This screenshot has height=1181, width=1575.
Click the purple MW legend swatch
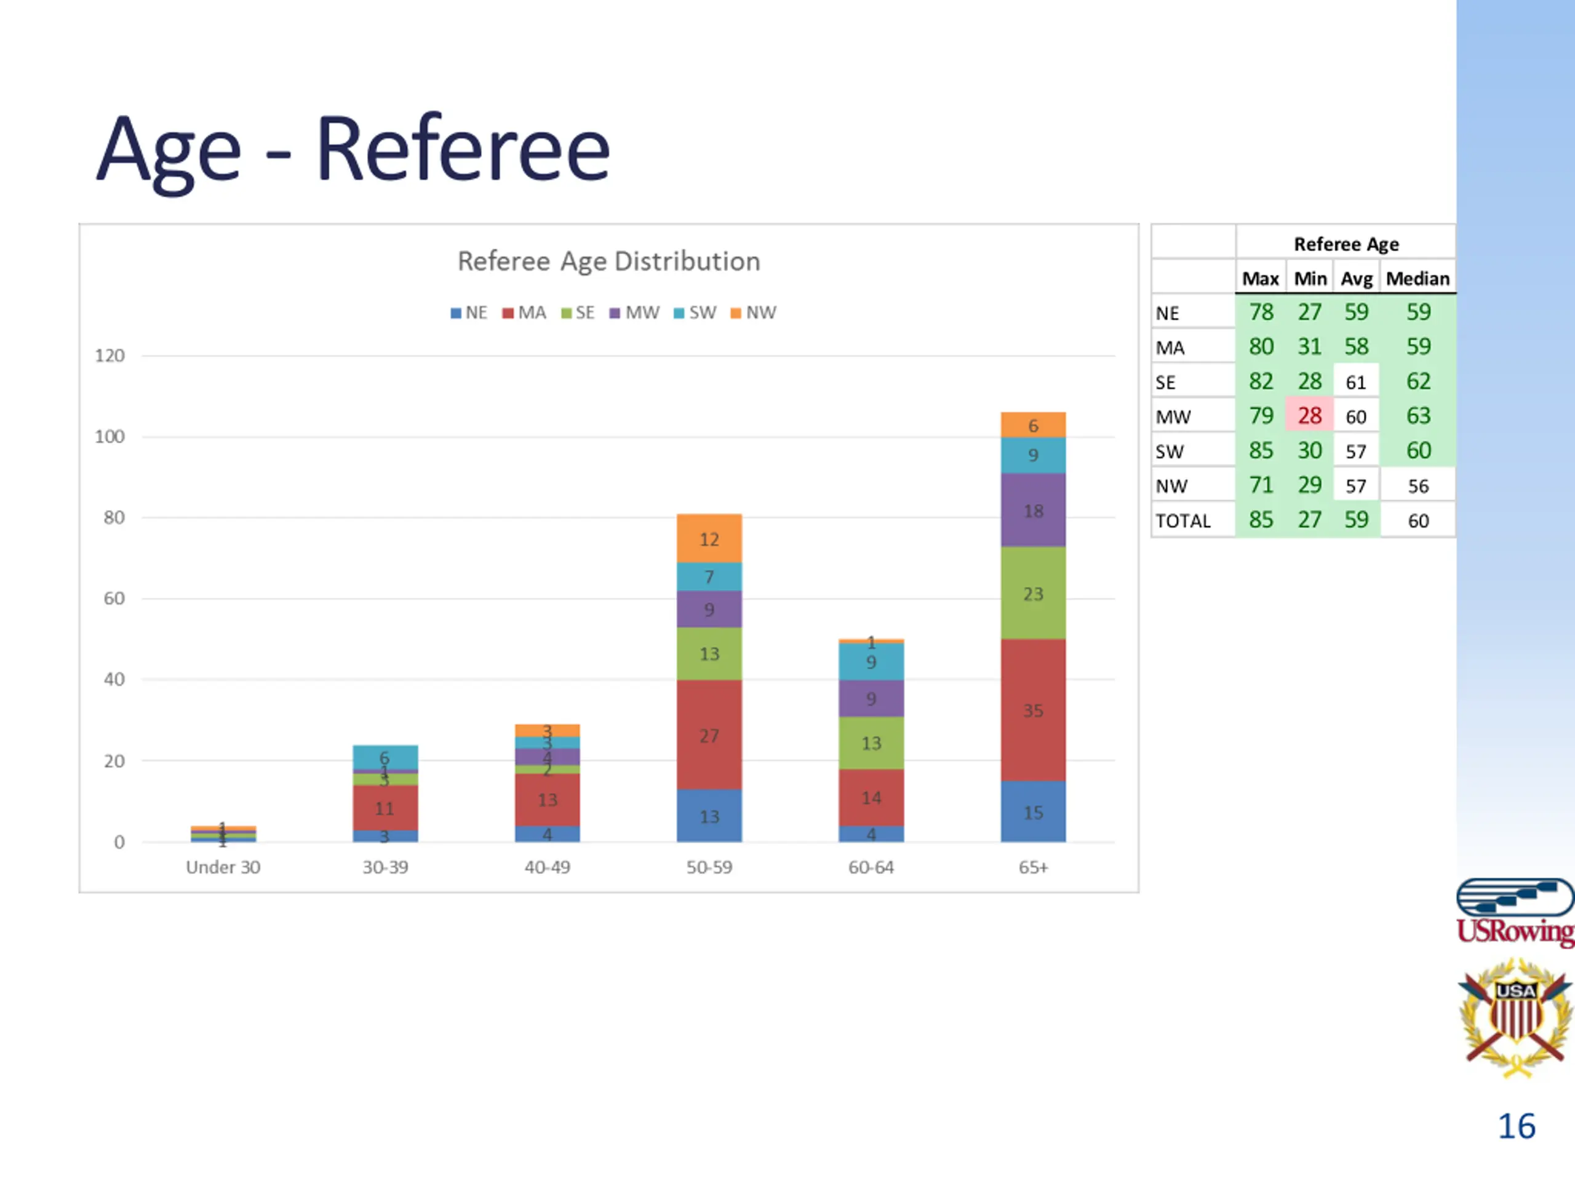[615, 313]
